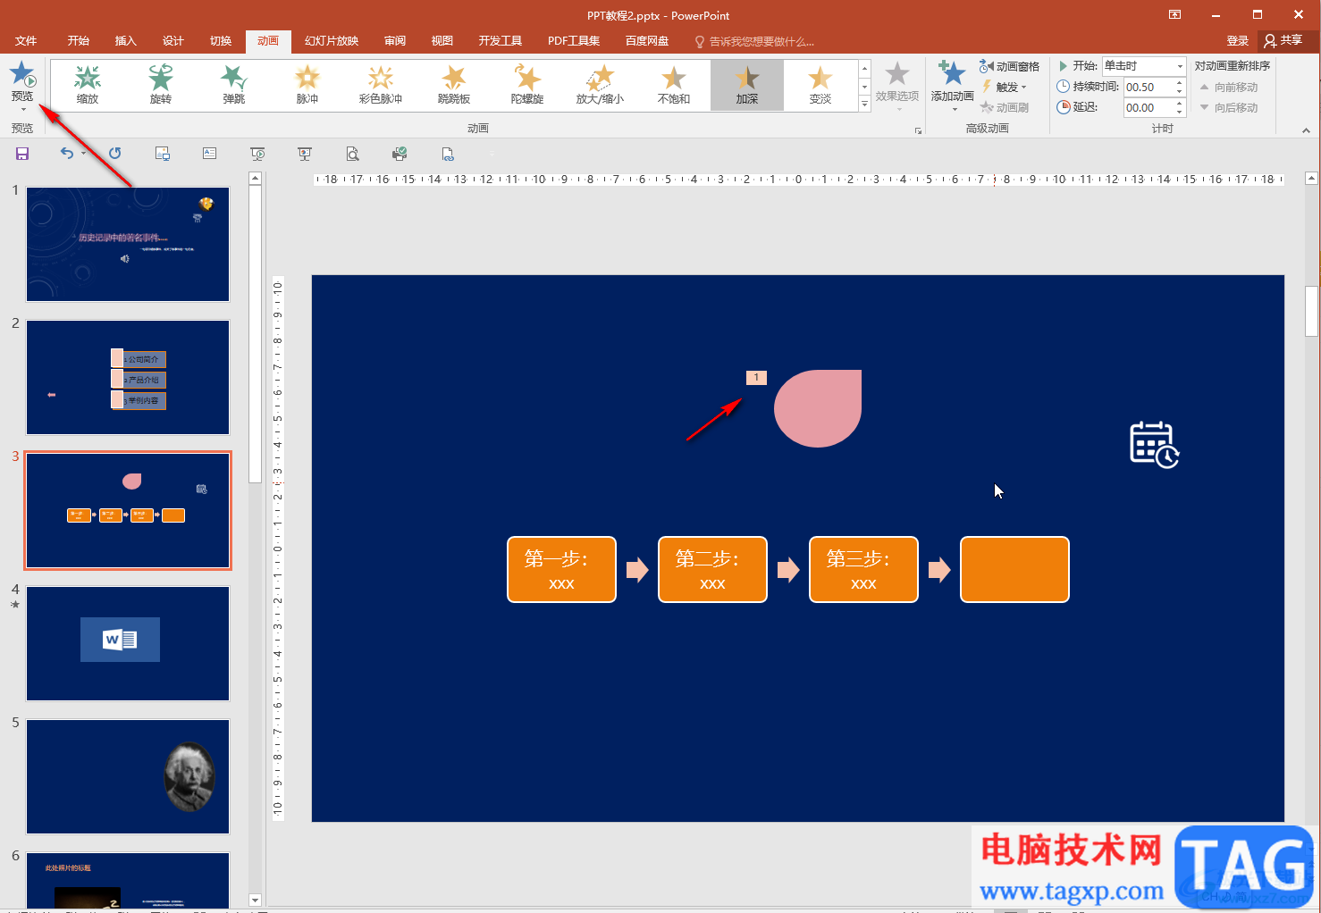
Task: Click the 共享 share button
Action: 1283,41
